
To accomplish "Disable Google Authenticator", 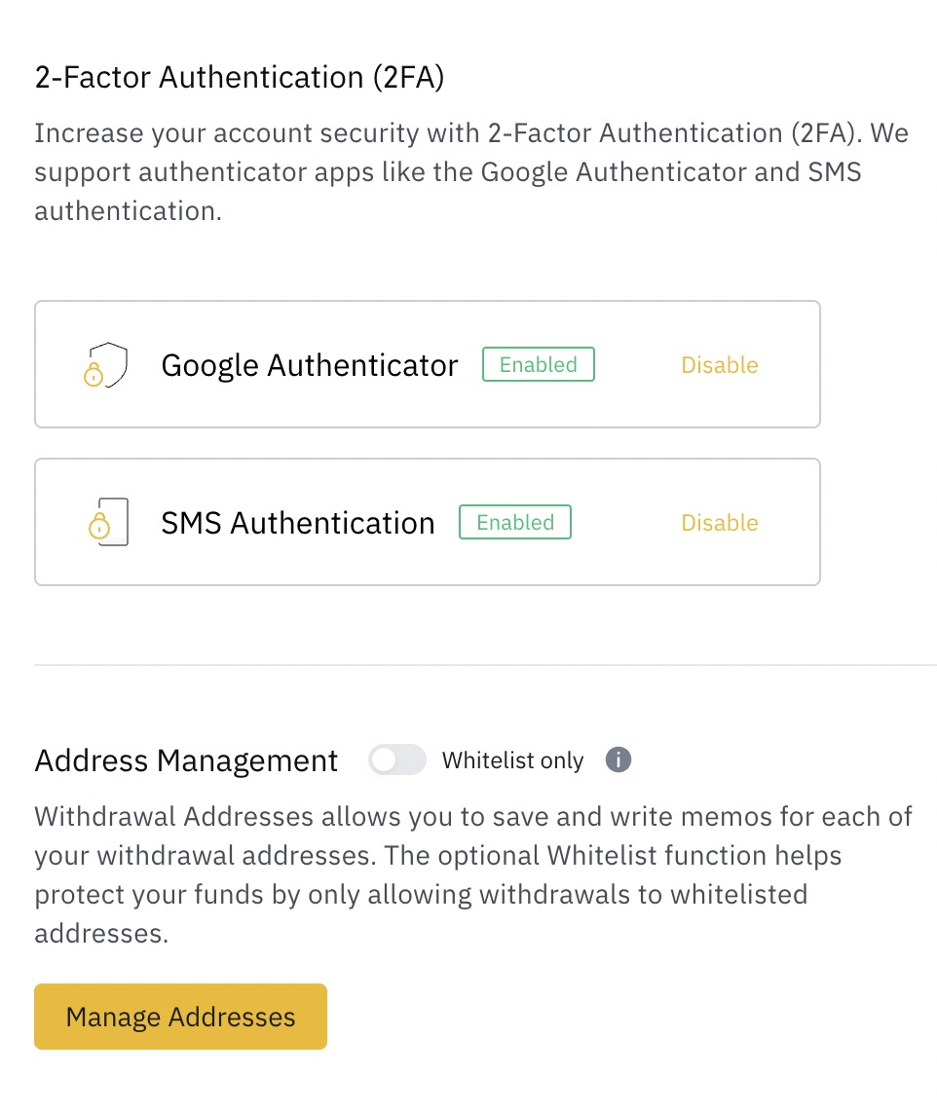I will 720,364.
